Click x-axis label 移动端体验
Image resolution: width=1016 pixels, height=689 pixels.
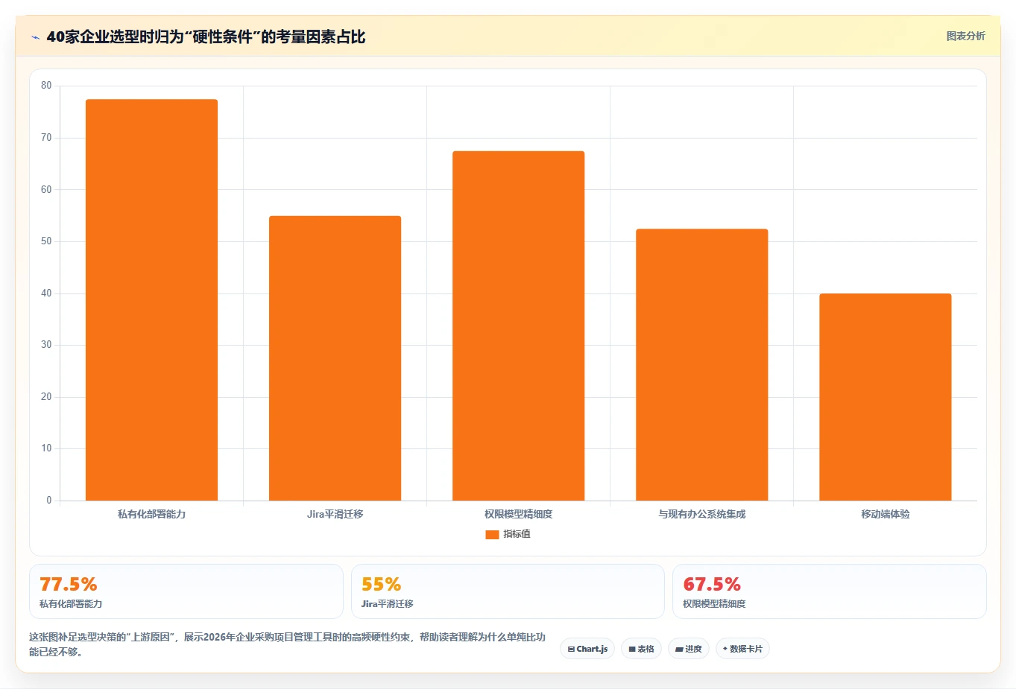point(885,514)
